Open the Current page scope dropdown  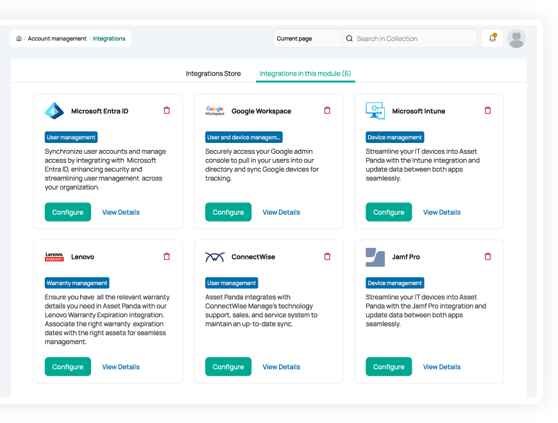307,38
